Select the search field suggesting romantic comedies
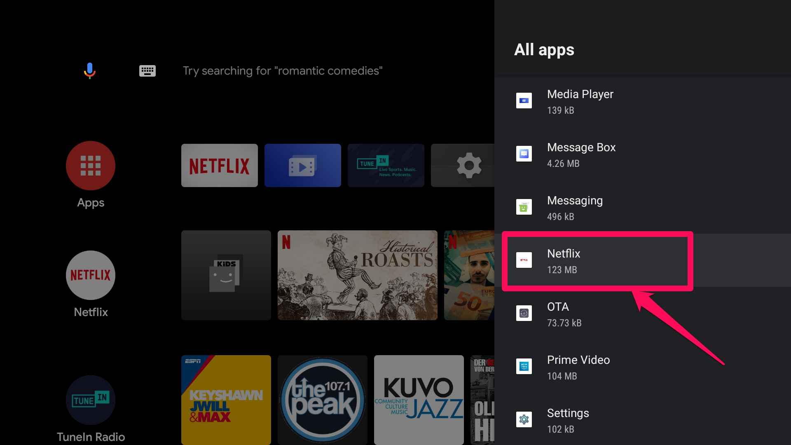The width and height of the screenshot is (791, 445). coord(283,71)
